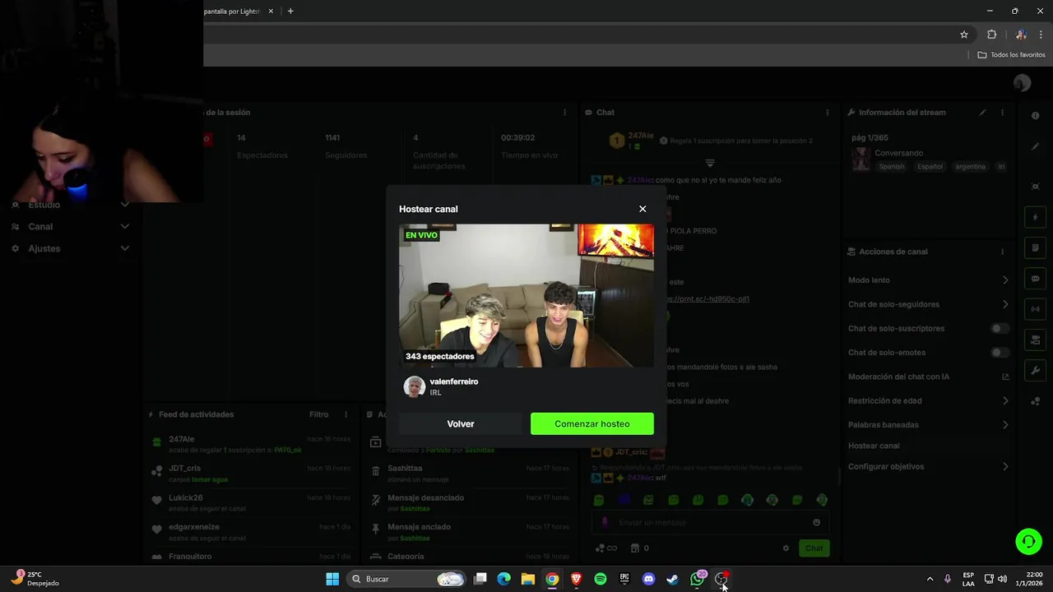The height and width of the screenshot is (592, 1053).
Task: Click the green Chat send button
Action: 814,548
